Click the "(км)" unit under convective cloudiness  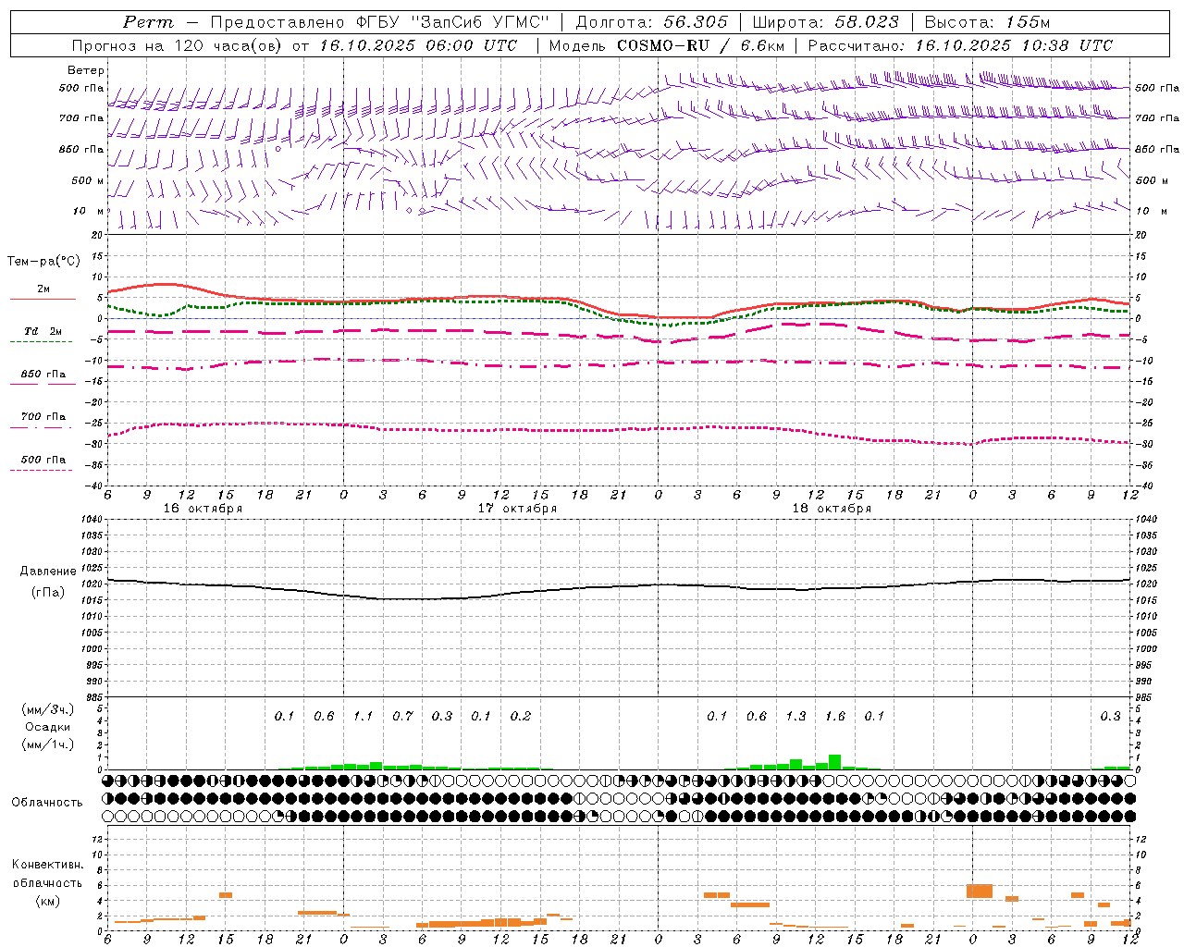(48, 901)
